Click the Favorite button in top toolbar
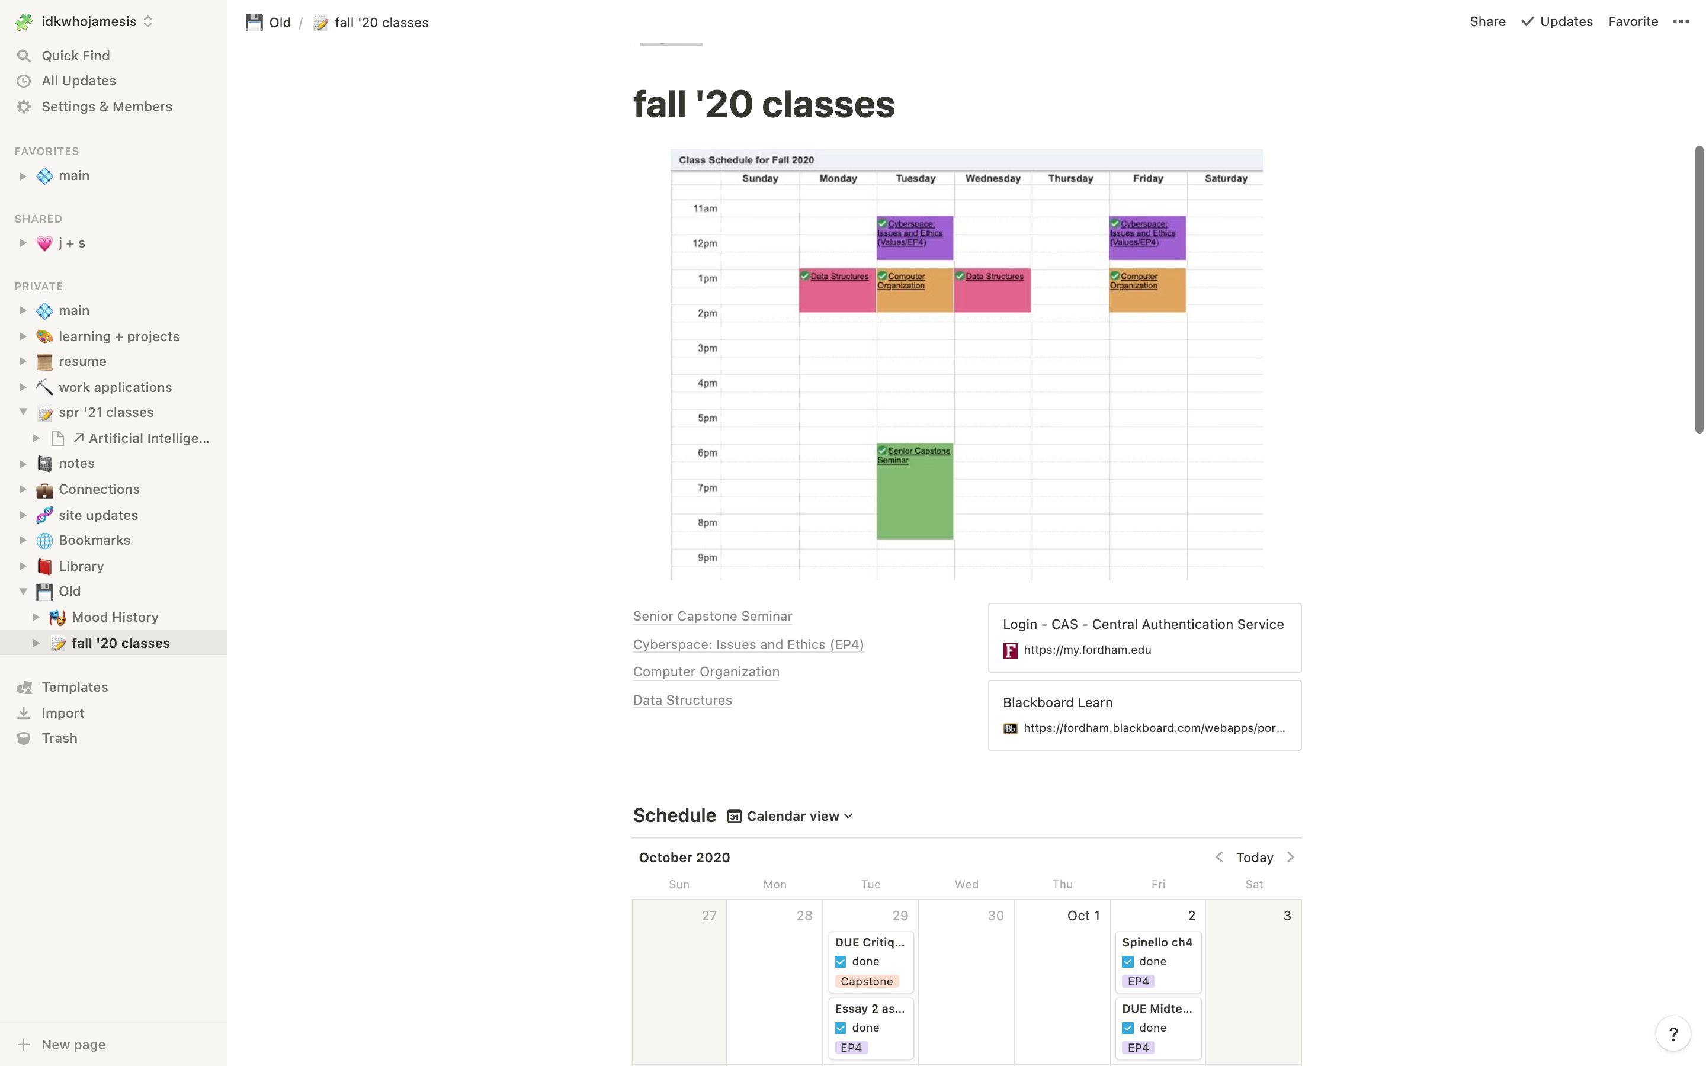1706x1066 pixels. pos(1634,22)
